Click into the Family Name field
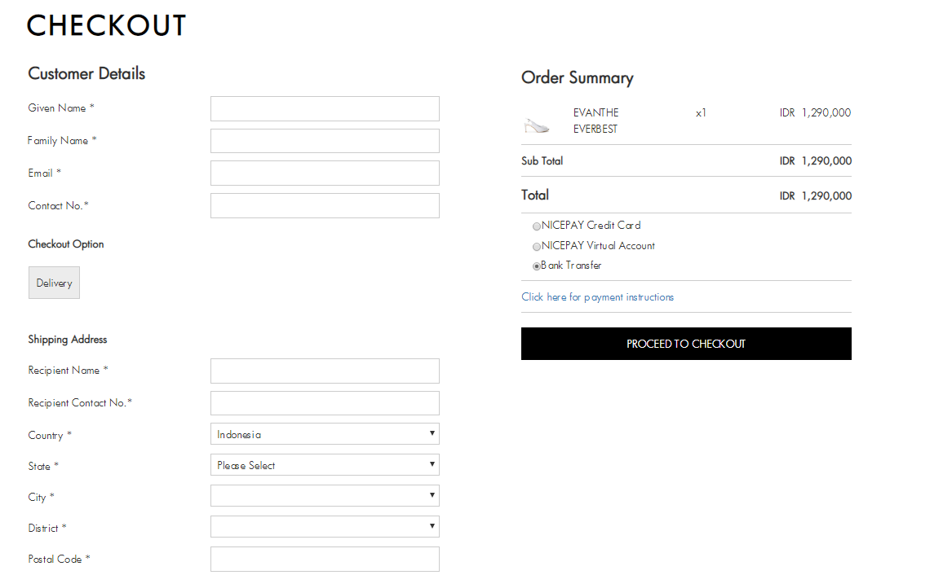 [325, 141]
